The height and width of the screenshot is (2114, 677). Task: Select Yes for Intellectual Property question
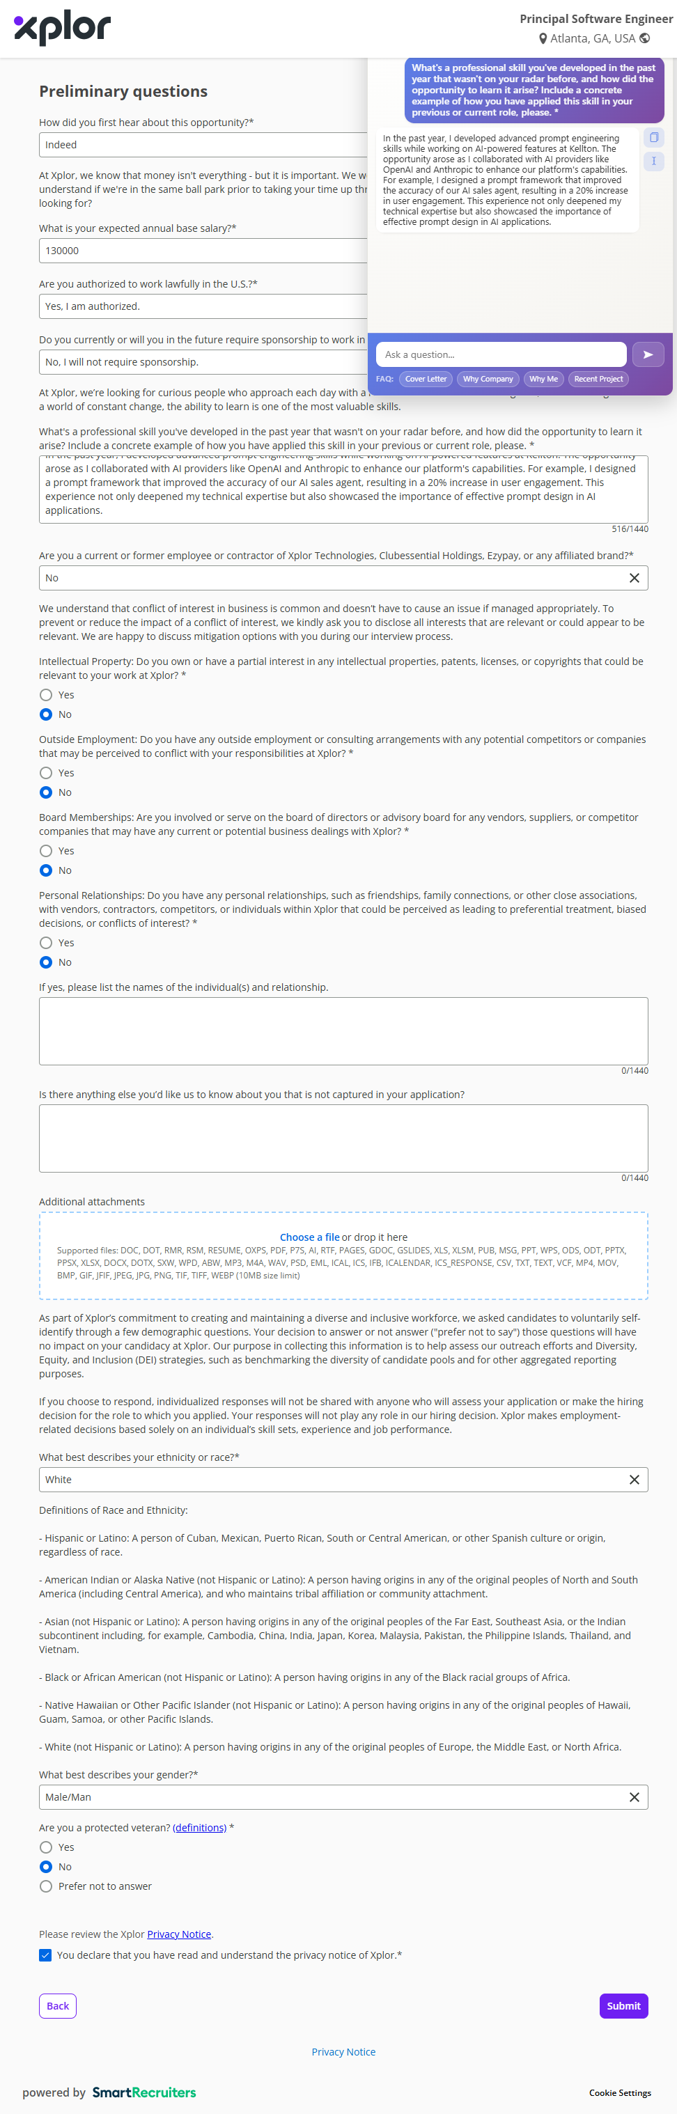pos(46,695)
